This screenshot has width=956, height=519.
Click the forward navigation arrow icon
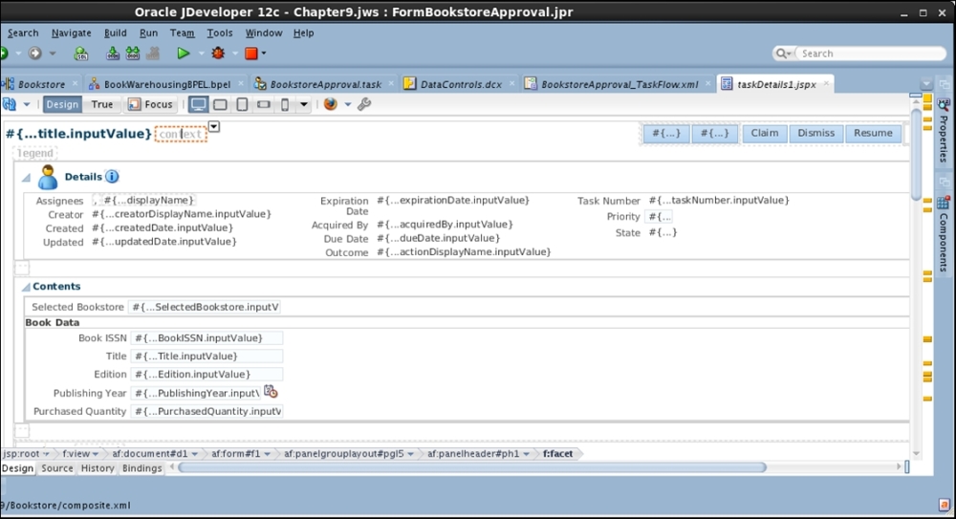35,54
